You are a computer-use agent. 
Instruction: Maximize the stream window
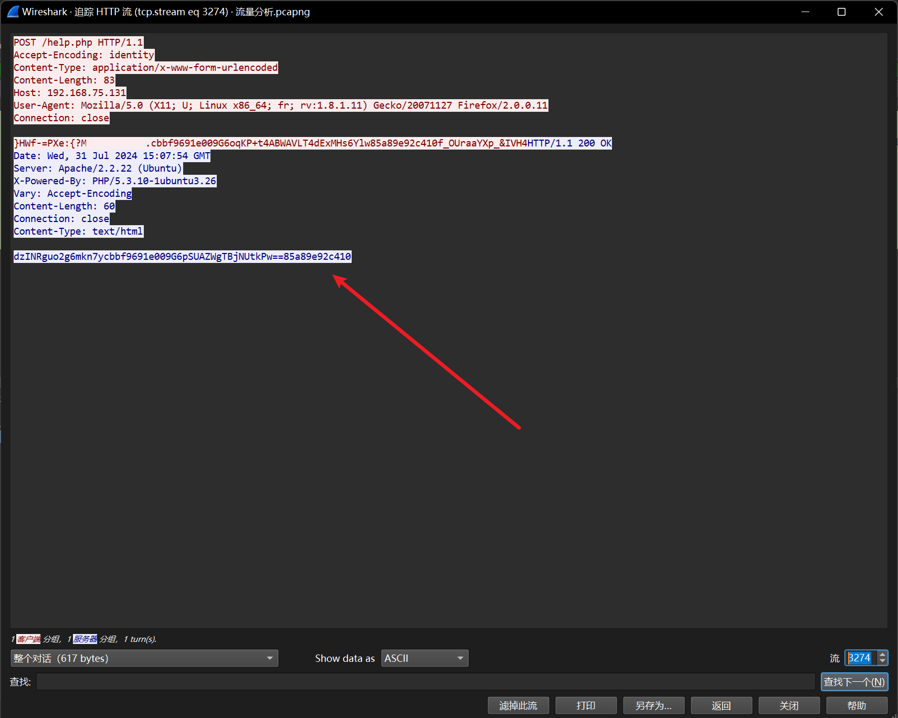coord(841,12)
